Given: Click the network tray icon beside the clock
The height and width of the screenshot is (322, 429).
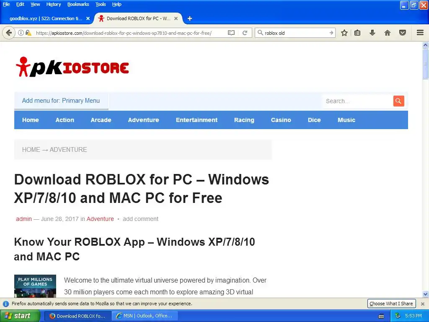Looking at the screenshot, I should [398, 316].
